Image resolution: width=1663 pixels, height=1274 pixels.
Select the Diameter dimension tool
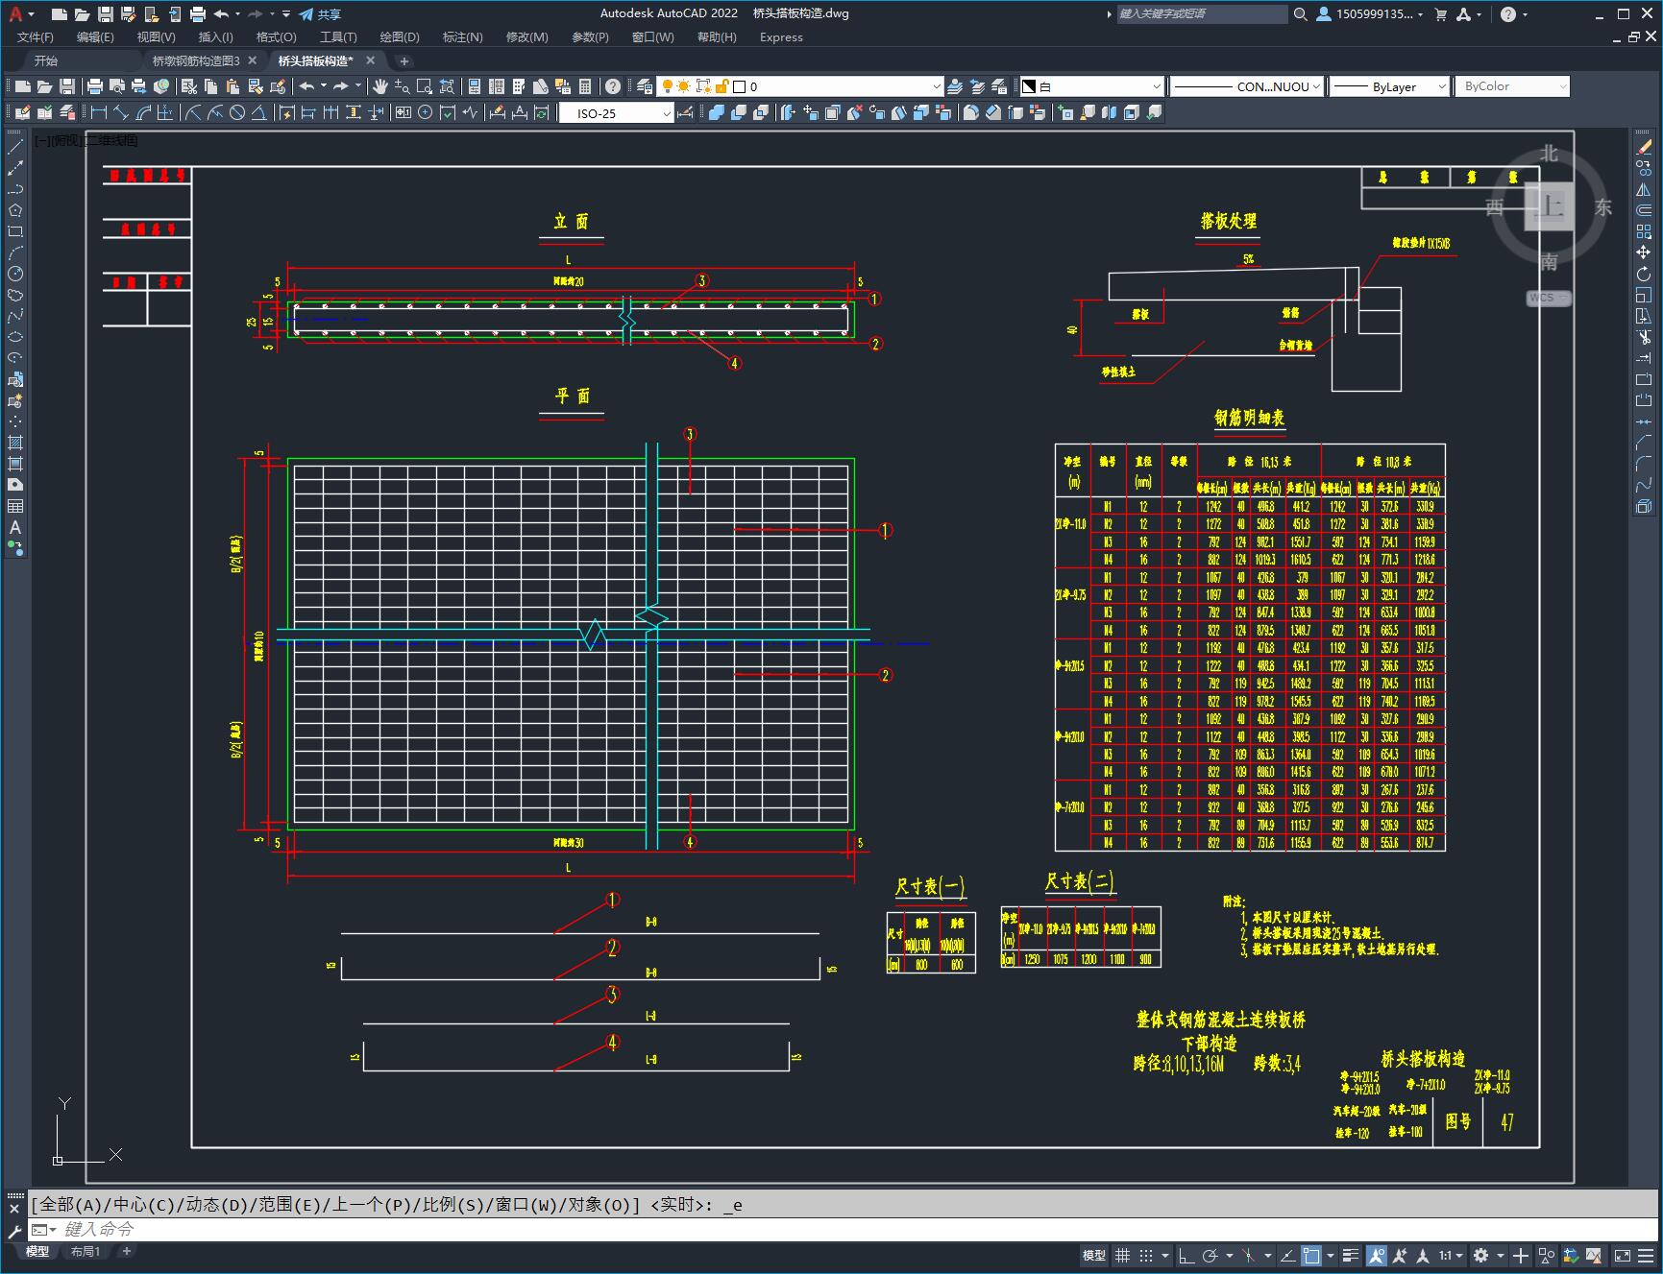(237, 113)
